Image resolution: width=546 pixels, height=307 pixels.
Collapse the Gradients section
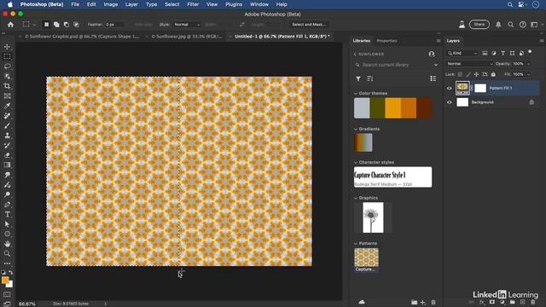pyautogui.click(x=356, y=129)
